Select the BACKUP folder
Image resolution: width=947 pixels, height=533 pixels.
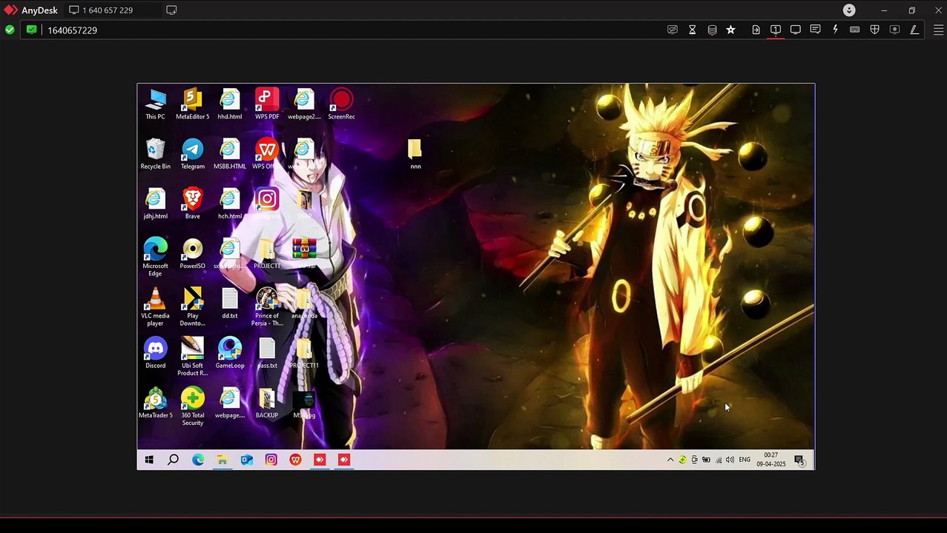click(267, 402)
